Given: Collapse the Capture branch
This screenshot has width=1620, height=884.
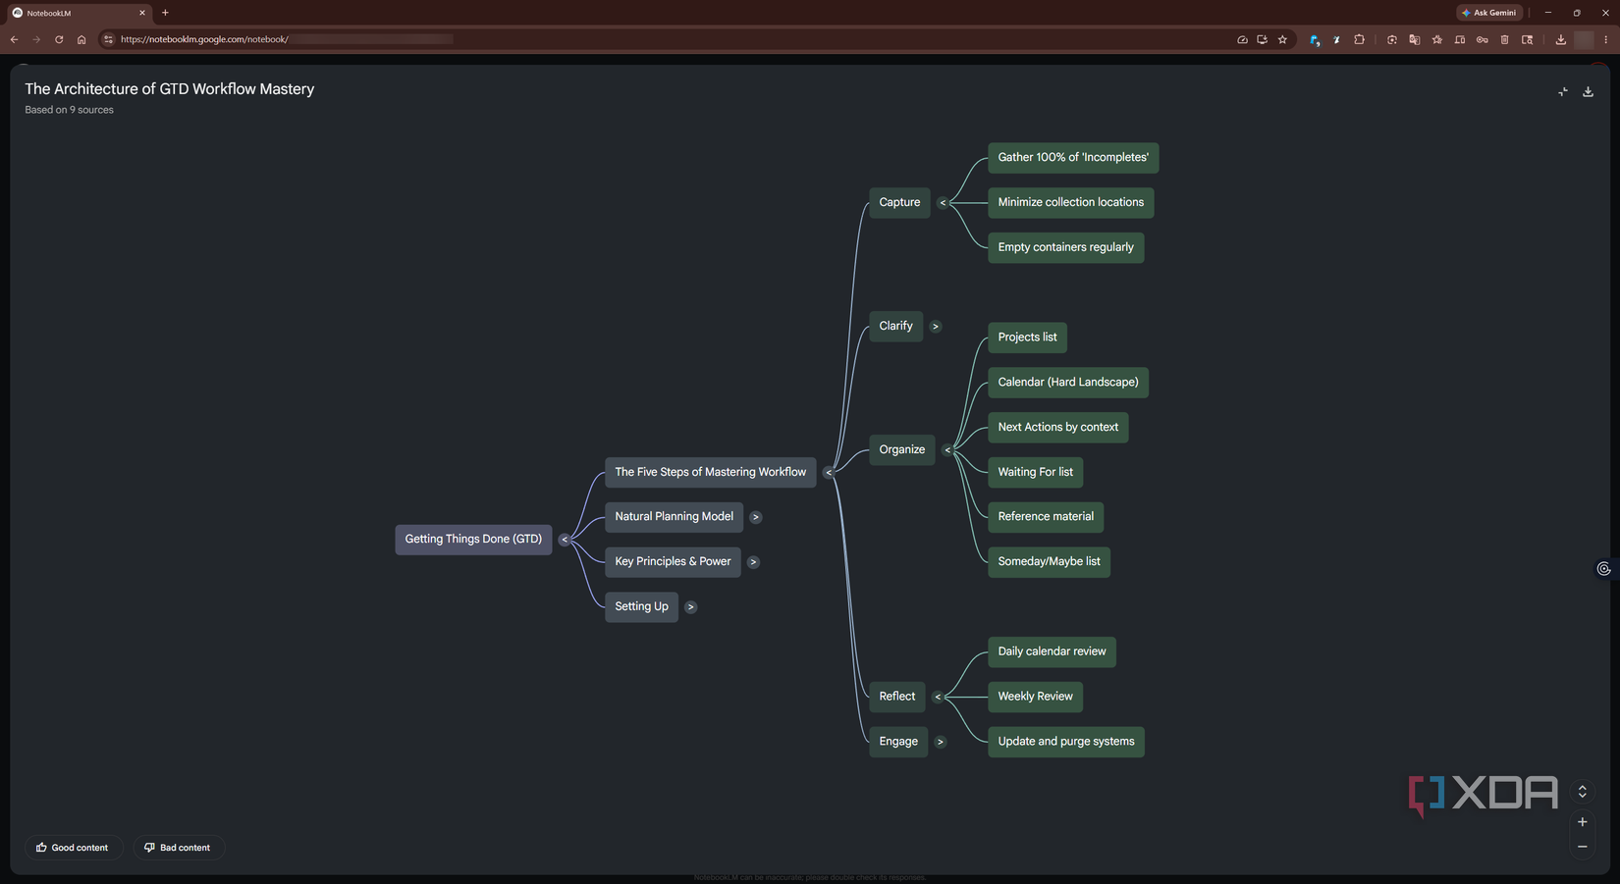Looking at the screenshot, I should click(943, 203).
